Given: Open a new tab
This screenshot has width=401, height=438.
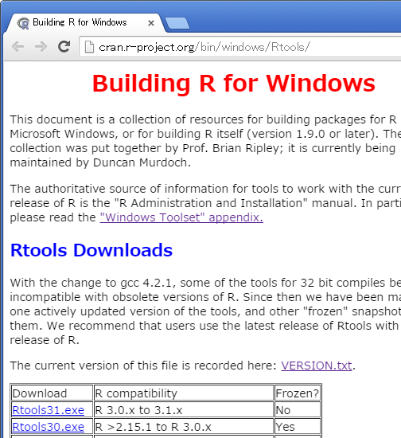Looking at the screenshot, I should tap(177, 23).
